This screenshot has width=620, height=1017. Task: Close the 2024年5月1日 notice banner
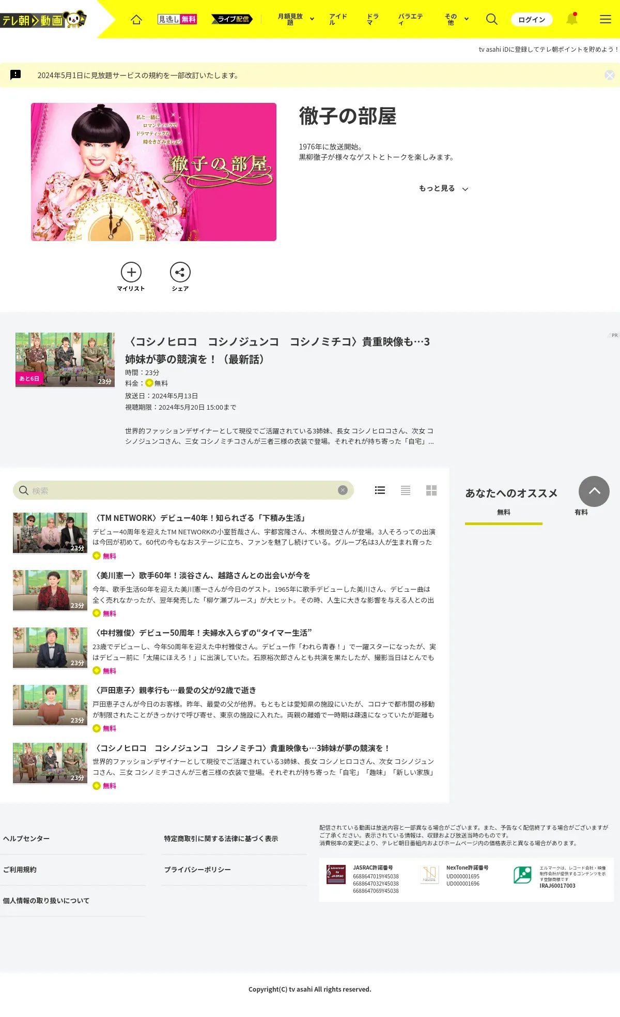pyautogui.click(x=610, y=75)
